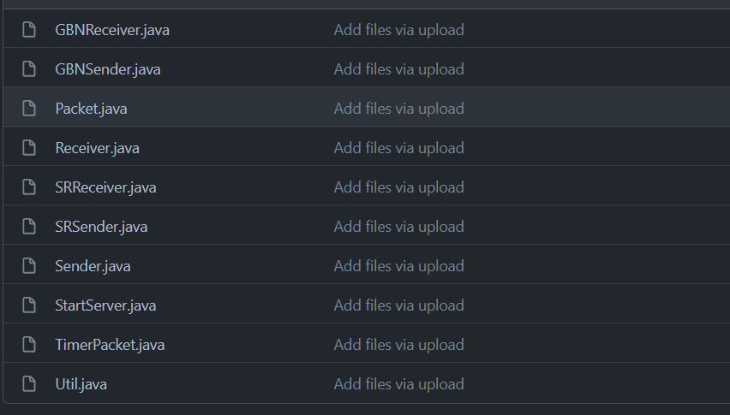View the commit message for Util.java
730x415 pixels.
398,384
